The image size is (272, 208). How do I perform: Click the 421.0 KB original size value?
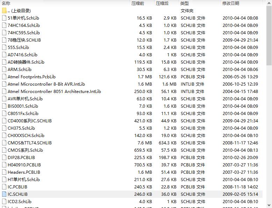pos(143,121)
